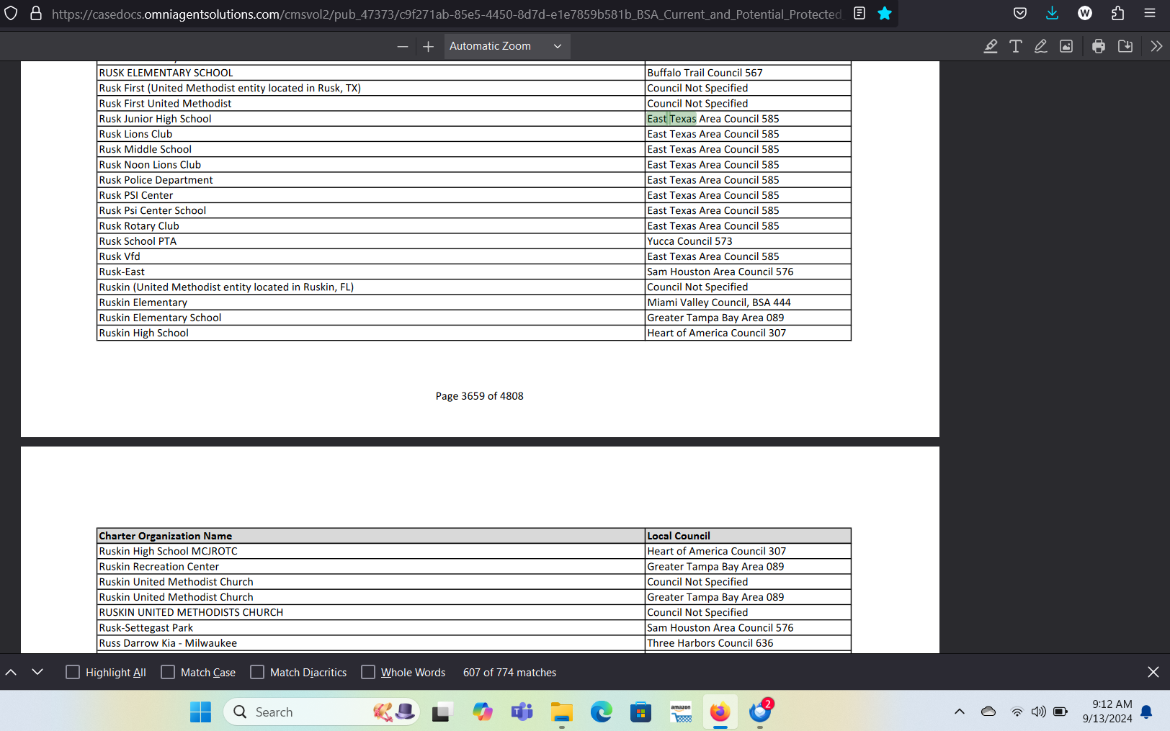The image size is (1170, 731).
Task: Open the speaker volume tray icon
Action: point(1038,712)
